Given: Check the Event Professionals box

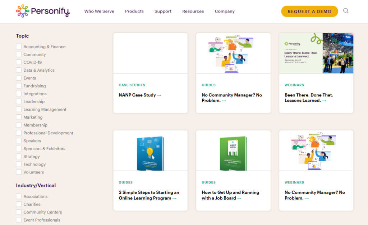Looking at the screenshot, I should (x=19, y=220).
